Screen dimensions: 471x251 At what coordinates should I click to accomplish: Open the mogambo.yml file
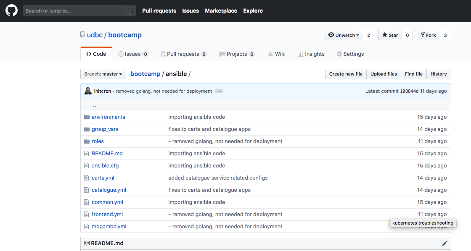(x=109, y=226)
